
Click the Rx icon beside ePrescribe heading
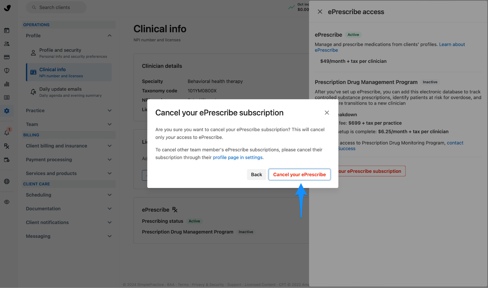coord(175,209)
